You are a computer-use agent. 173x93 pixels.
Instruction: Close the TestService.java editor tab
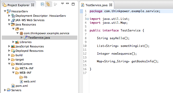coord(111,5)
